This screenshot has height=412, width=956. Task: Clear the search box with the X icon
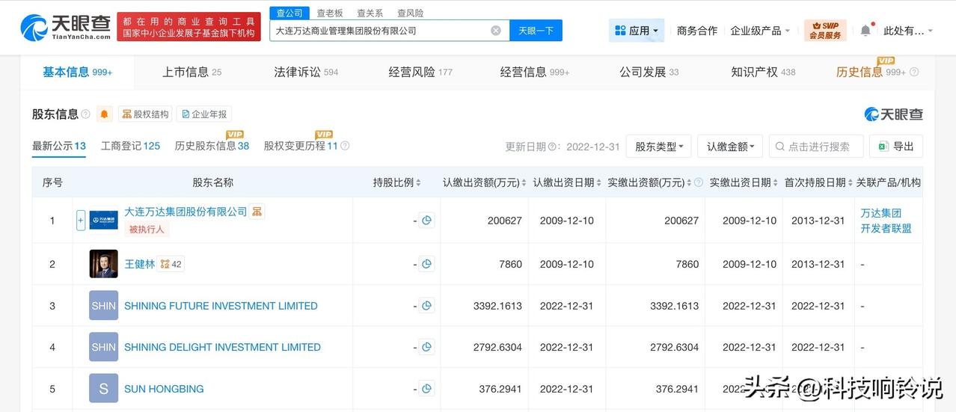click(x=496, y=31)
